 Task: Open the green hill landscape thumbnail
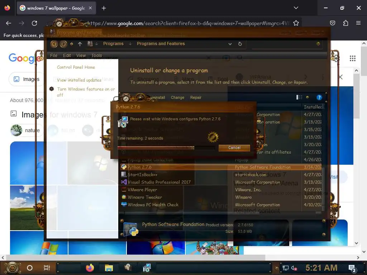coord(27,208)
